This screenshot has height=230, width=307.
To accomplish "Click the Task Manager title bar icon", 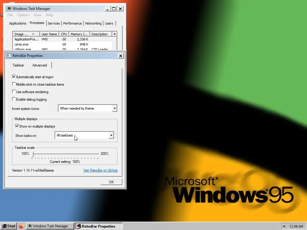I will point(9,9).
